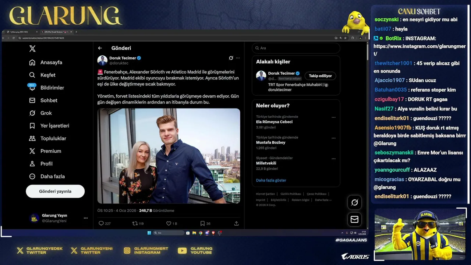
Task: Click the 246,7 B Görüntüleme view count
Action: 157,211
